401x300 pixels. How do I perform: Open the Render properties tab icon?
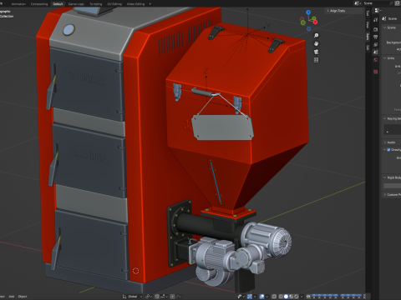[x=375, y=29]
